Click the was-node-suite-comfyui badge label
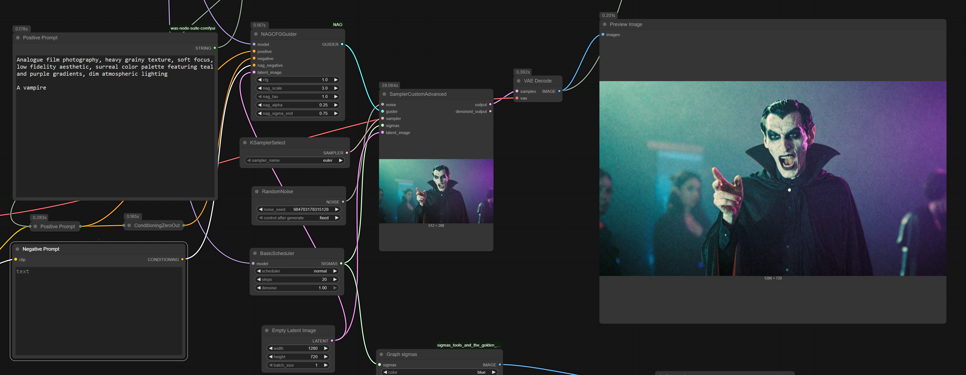 pyautogui.click(x=193, y=28)
